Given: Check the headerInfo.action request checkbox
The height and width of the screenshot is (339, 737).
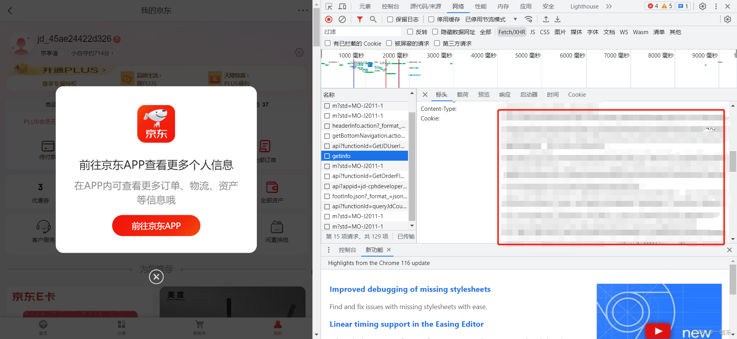Looking at the screenshot, I should pos(327,126).
